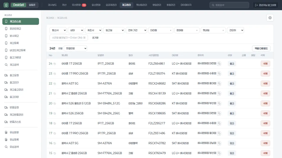Switch to the 알뜰폰 mode toggle
This screenshot has width=282, height=158.
(32, 5)
